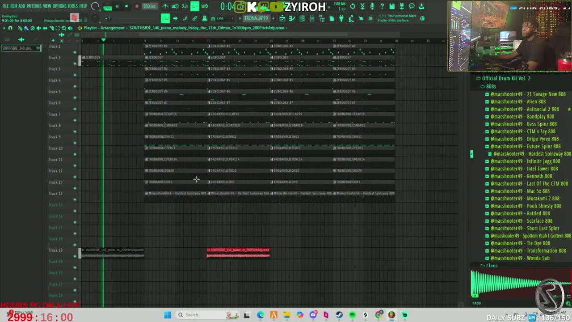Viewport: 572px width, 322px height.
Task: Adjust the master volume knob
Action: pos(95,6)
